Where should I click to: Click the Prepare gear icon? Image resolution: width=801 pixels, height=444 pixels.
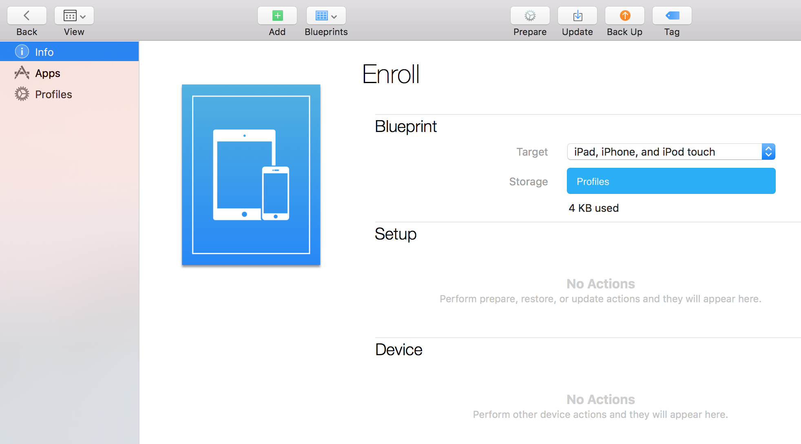[530, 16]
